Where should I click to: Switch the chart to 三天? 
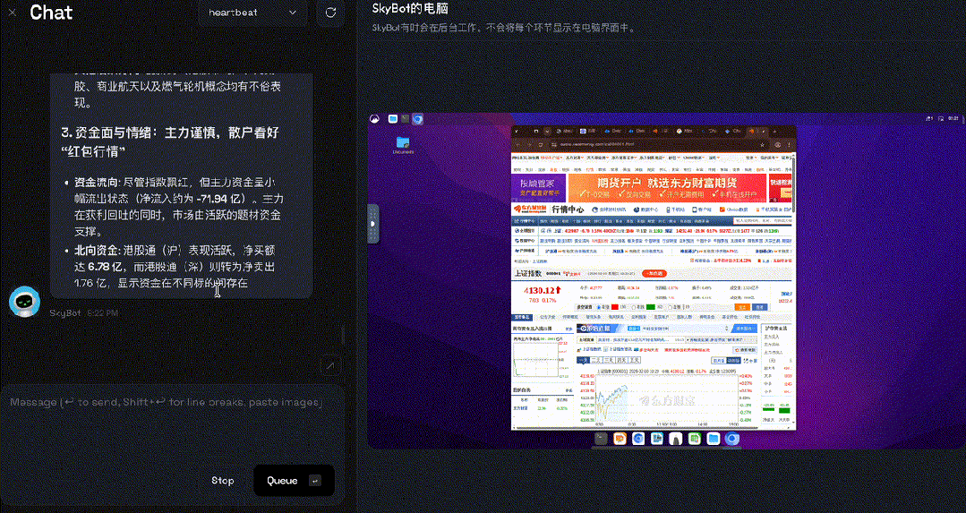(x=609, y=360)
